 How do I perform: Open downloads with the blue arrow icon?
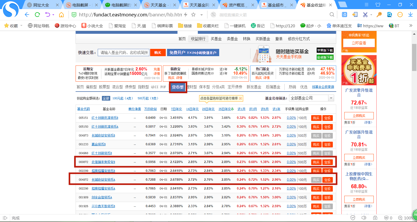(410, 15)
